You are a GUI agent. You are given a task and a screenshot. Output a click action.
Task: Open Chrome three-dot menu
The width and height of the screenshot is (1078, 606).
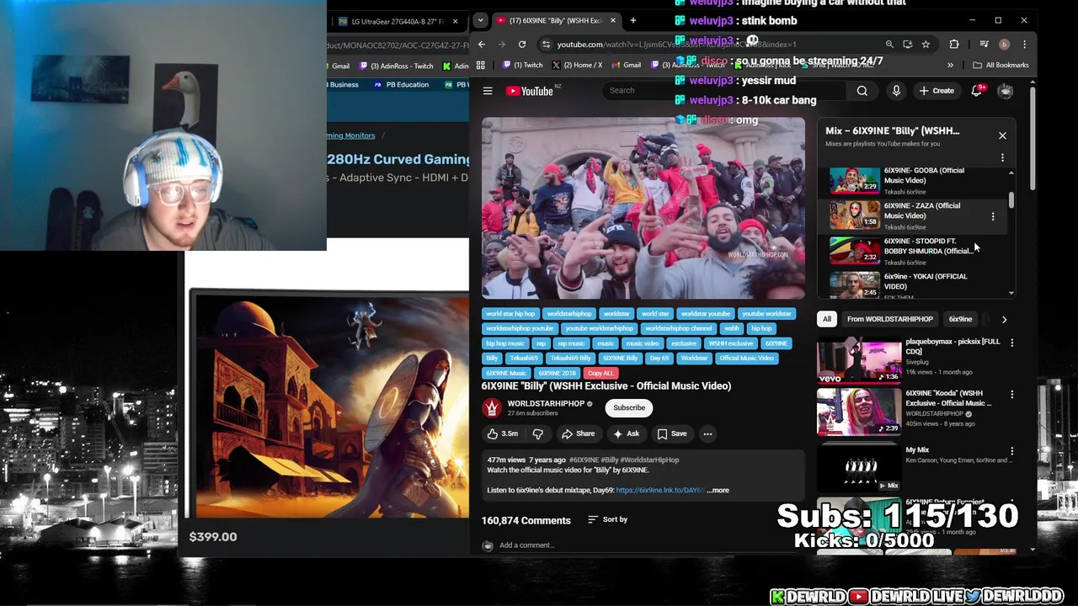1024,44
